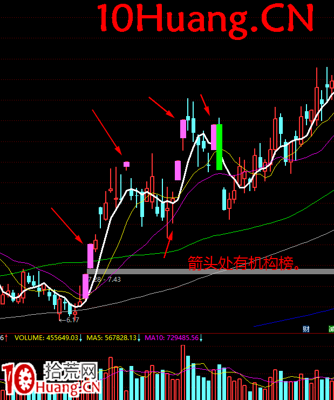Click the tallest red volume bar
This screenshot has width=334, height=400.
click(x=183, y=372)
